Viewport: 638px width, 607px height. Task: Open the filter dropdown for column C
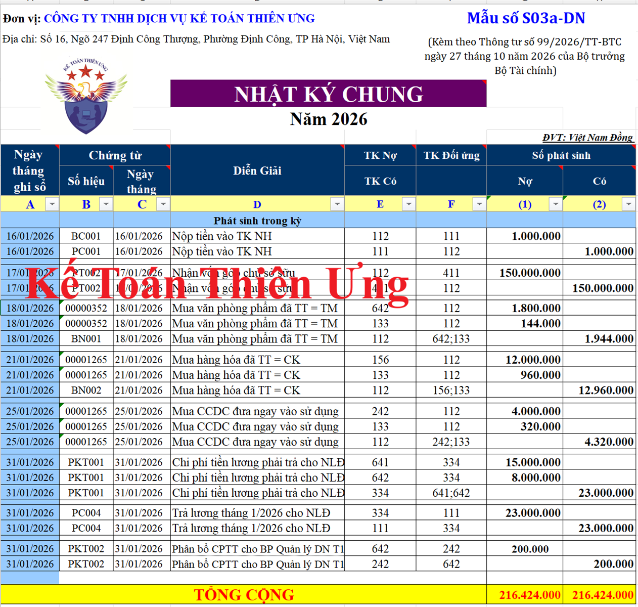(x=163, y=204)
